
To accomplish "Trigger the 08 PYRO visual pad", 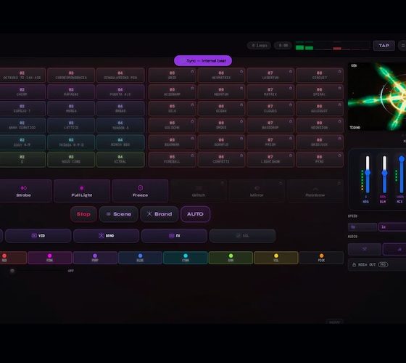I will [320, 159].
